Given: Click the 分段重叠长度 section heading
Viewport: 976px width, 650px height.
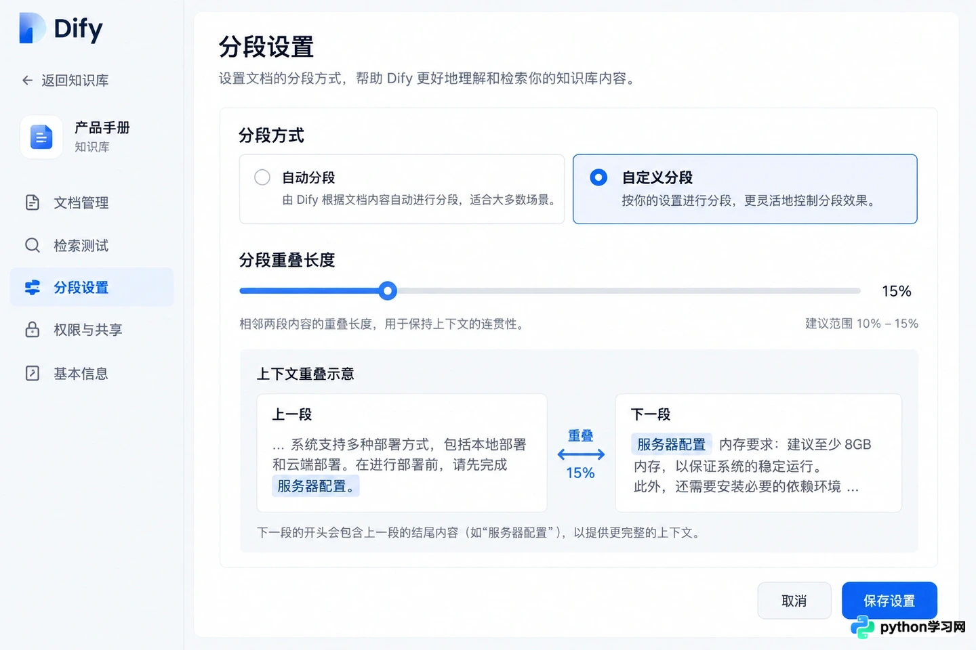Looking at the screenshot, I should tap(287, 260).
